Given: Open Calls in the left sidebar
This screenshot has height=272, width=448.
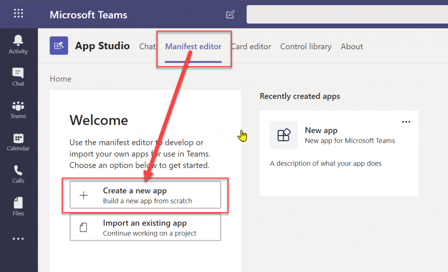Looking at the screenshot, I should pyautogui.click(x=18, y=174).
